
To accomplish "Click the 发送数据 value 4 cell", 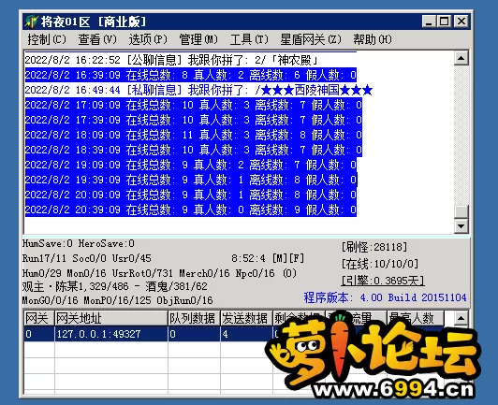I will 246,334.
